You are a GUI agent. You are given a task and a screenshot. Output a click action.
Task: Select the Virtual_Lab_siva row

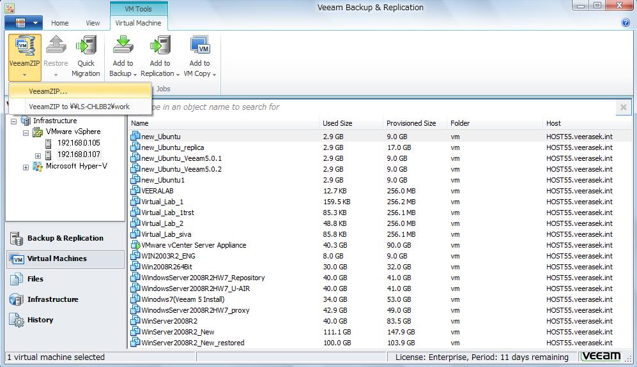[380, 234]
